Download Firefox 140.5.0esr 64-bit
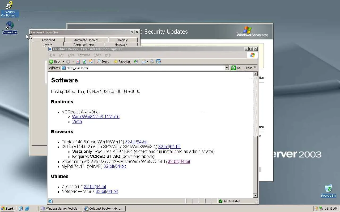This screenshot has height=212, width=340. [x=142, y=142]
